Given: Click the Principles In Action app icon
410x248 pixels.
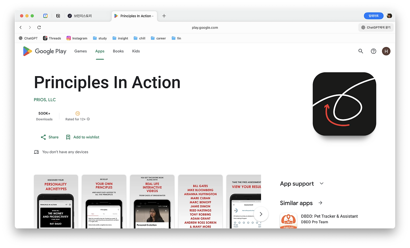Looking at the screenshot, I should [344, 104].
